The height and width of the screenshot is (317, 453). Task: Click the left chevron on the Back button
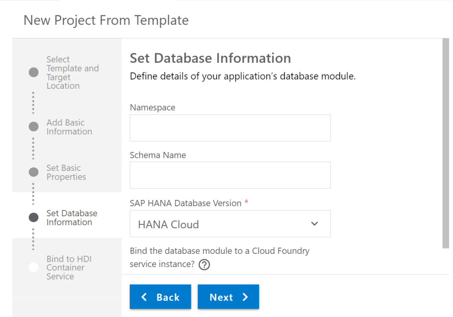coord(144,297)
